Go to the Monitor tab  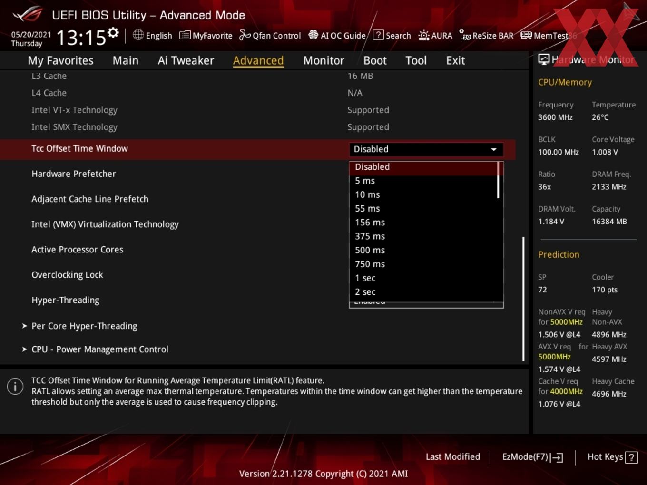tap(323, 60)
